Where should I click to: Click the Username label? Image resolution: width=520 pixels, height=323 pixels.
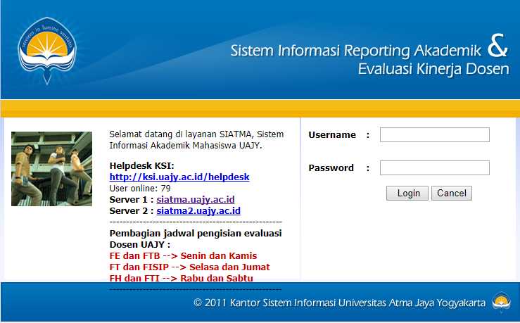click(x=332, y=135)
